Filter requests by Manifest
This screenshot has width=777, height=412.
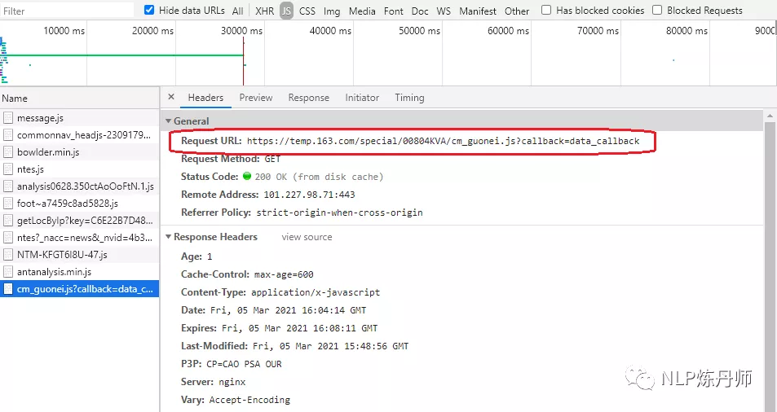[478, 11]
